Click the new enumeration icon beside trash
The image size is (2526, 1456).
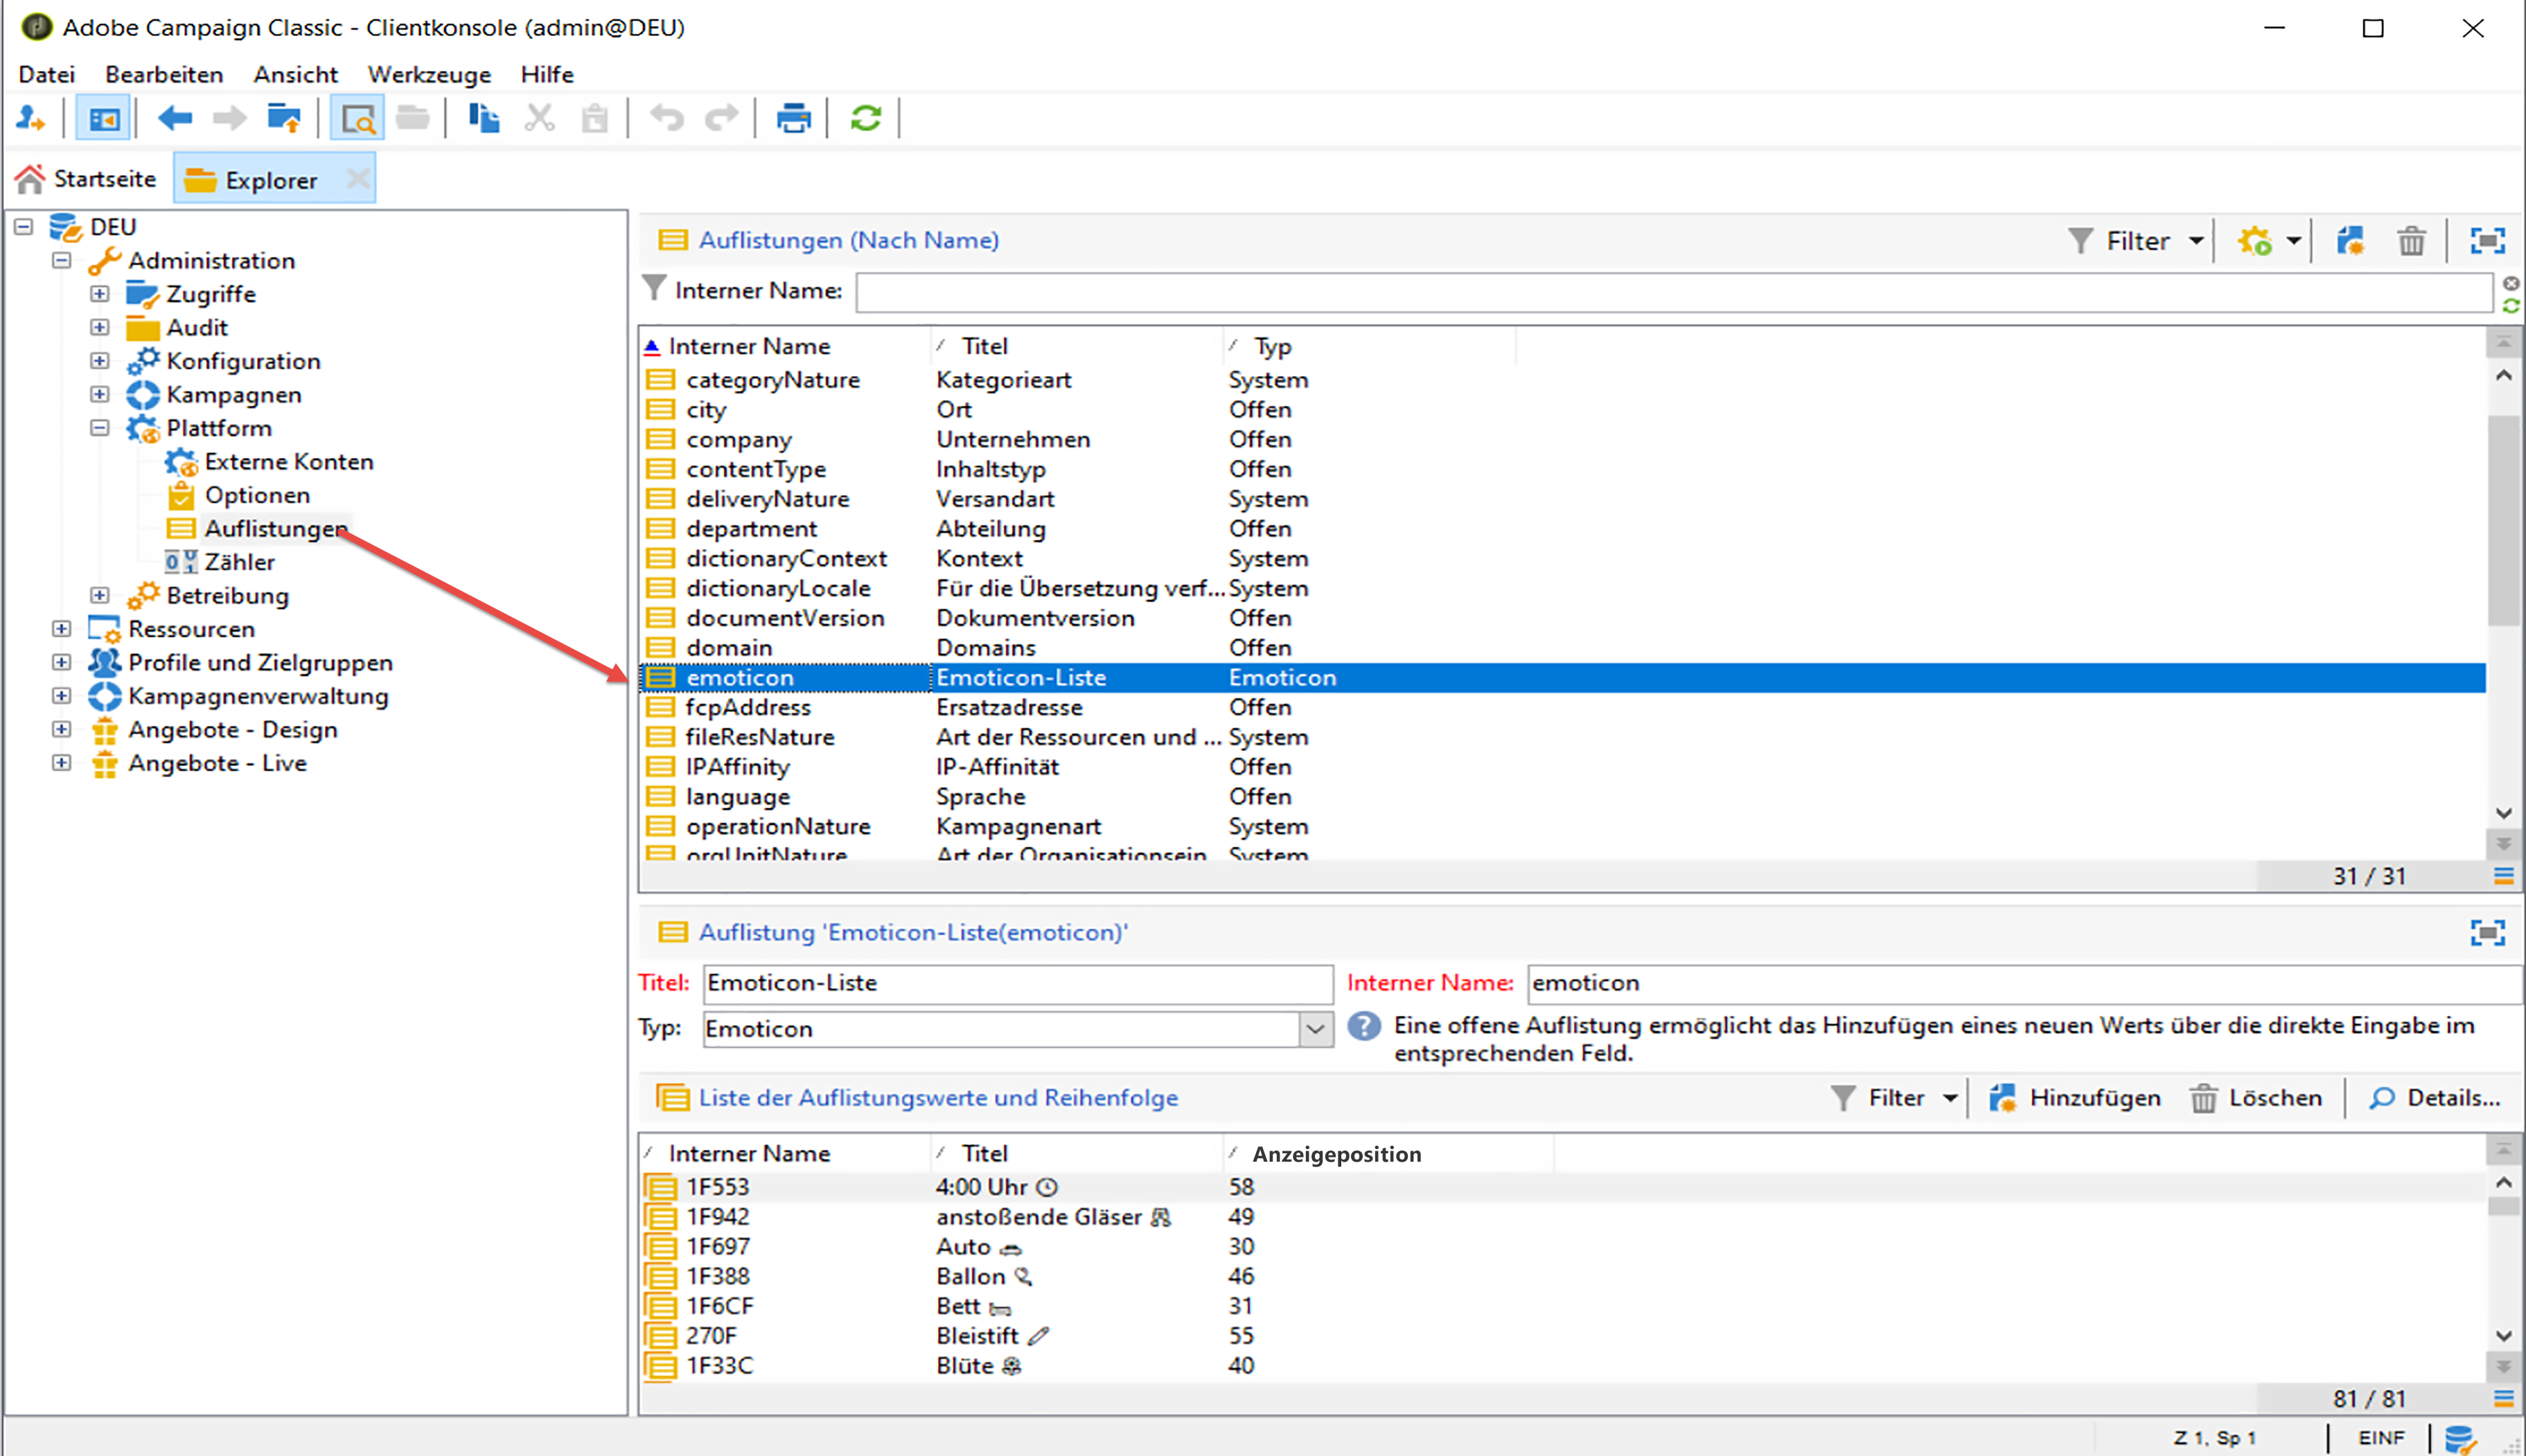2349,241
